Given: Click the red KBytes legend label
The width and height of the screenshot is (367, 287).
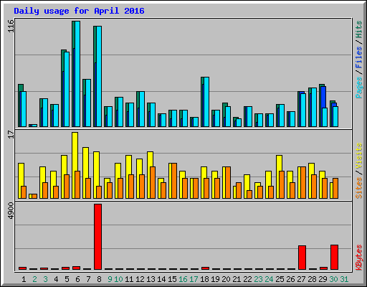Looking at the screenshot, I should click(359, 258).
